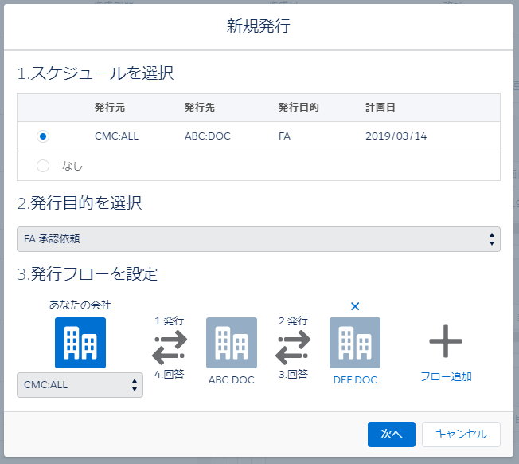Click the 発行先 column header

pyautogui.click(x=200, y=108)
